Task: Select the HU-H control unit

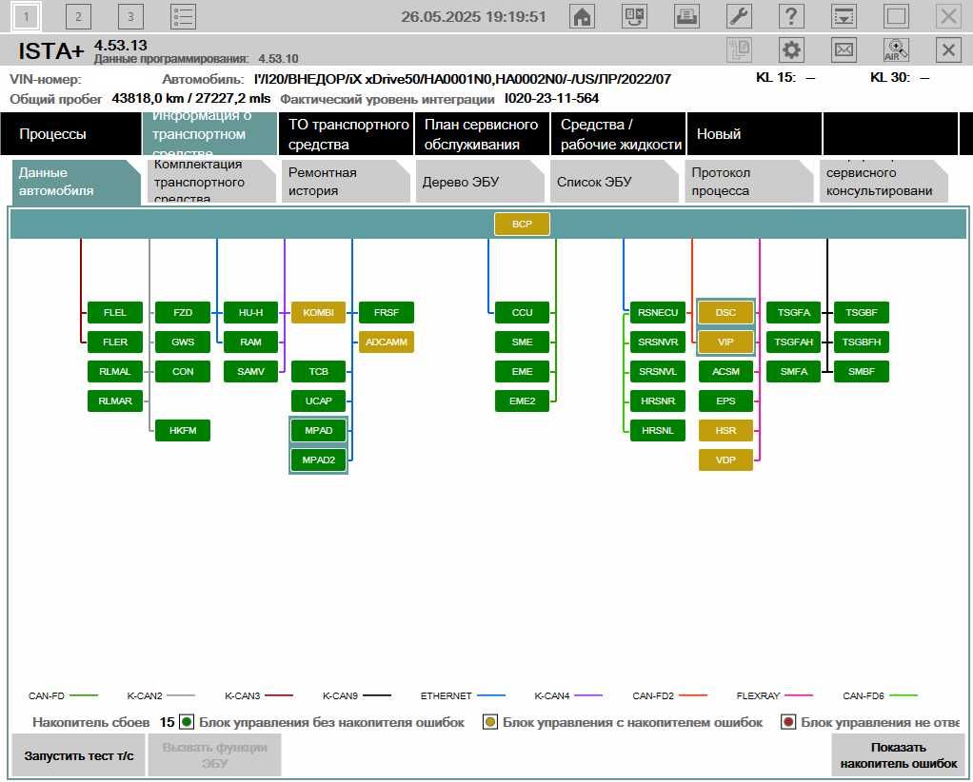Action: pyautogui.click(x=250, y=313)
